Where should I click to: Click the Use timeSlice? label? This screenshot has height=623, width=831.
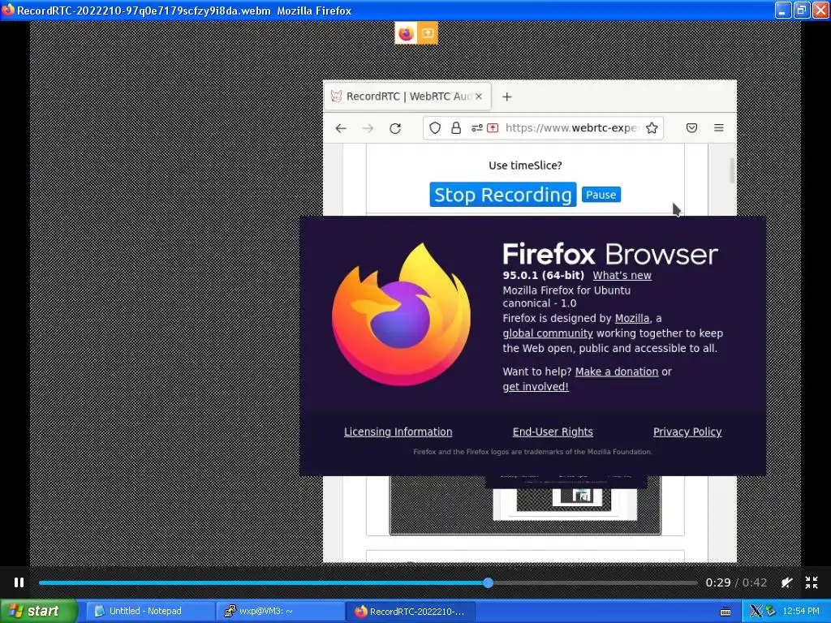point(525,165)
